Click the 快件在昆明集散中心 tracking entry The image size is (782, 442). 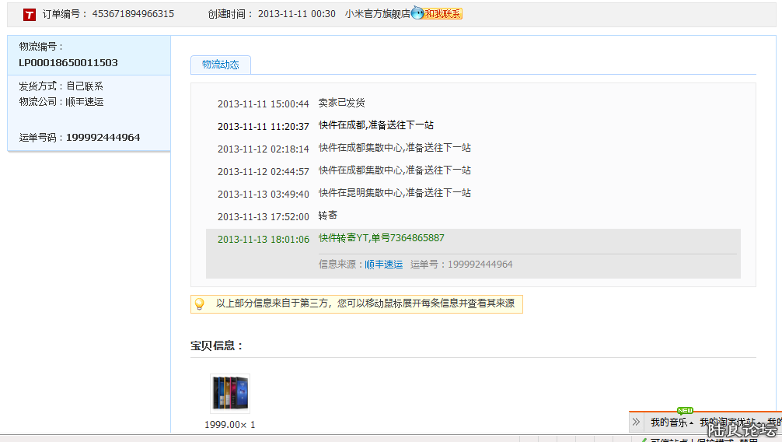394,193
